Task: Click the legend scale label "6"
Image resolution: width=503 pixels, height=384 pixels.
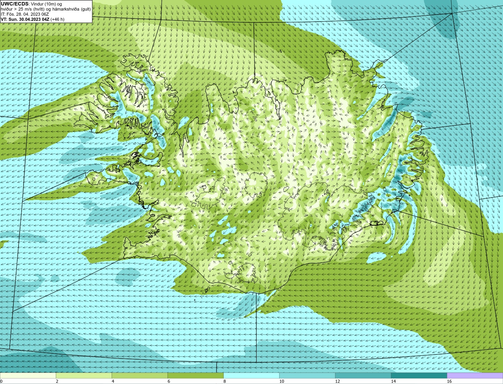Action: (169, 381)
